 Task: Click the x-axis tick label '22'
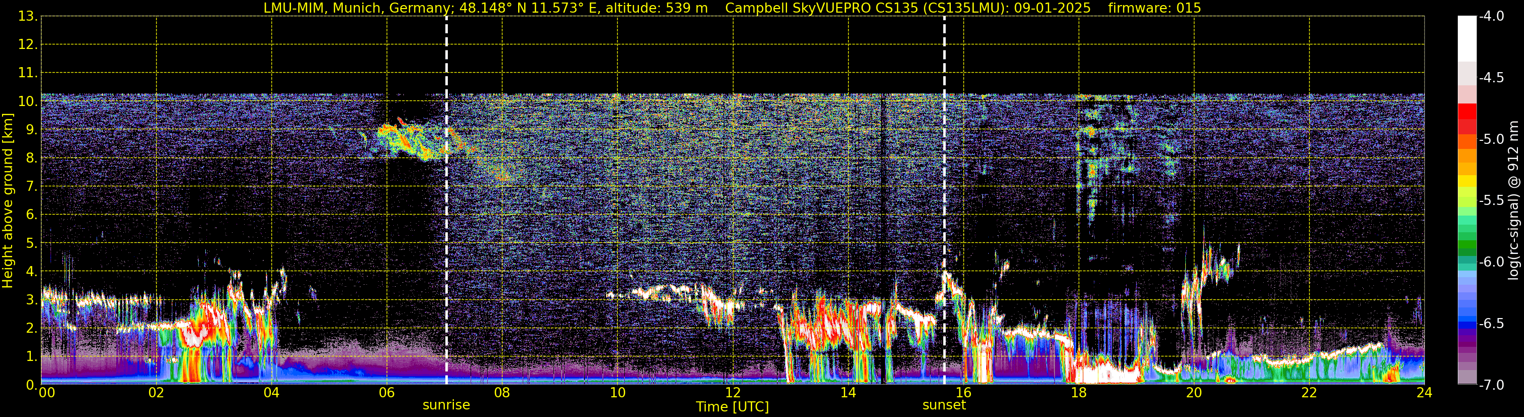[x=1309, y=393]
